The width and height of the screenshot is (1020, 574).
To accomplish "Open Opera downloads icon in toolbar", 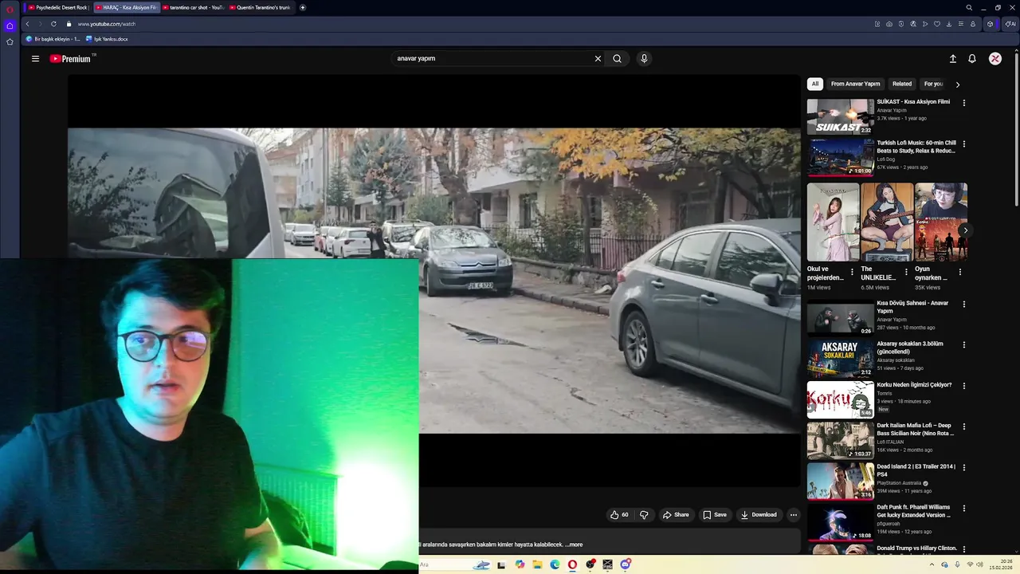I will (949, 24).
